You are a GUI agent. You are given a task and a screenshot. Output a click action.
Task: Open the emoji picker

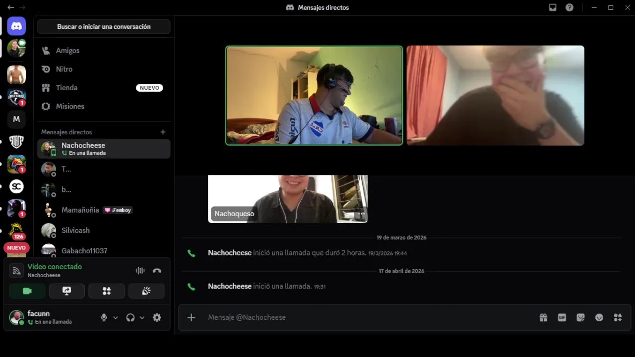(599, 317)
